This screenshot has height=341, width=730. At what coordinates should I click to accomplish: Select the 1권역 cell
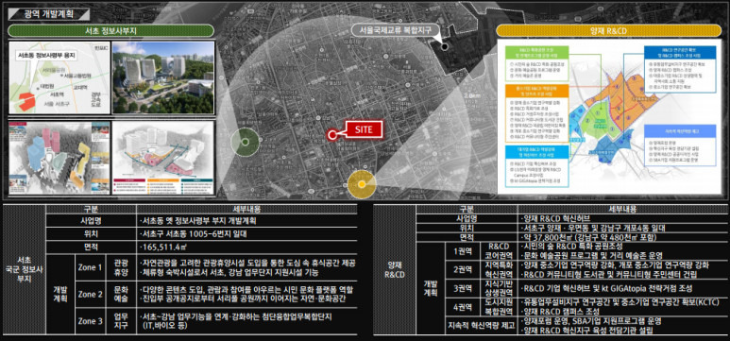point(462,251)
